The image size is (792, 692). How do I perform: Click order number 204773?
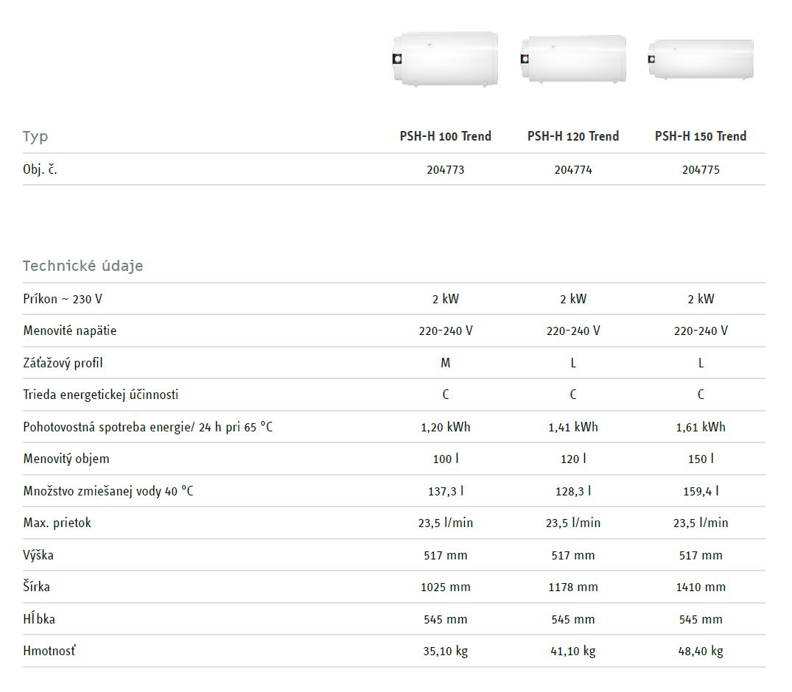[445, 170]
